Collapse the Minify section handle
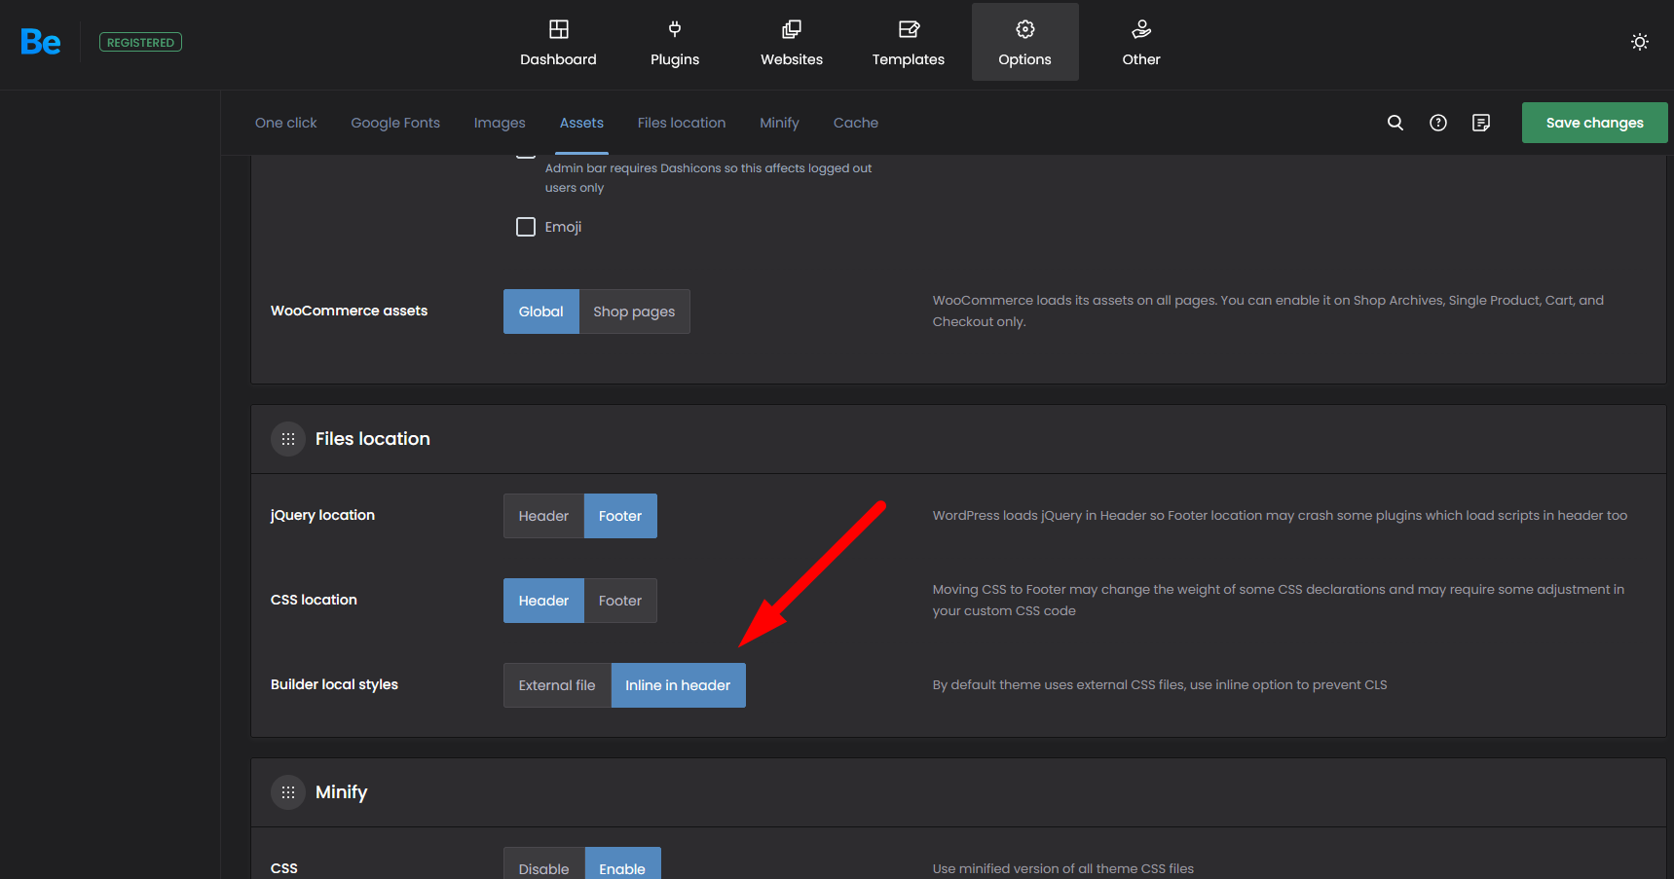Screen dimensions: 1674x879 (x=288, y=792)
